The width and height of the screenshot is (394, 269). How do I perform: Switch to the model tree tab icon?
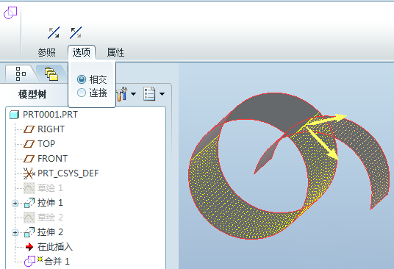[x=21, y=73]
